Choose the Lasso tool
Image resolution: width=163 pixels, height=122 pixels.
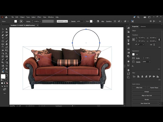[x=7, y=32]
